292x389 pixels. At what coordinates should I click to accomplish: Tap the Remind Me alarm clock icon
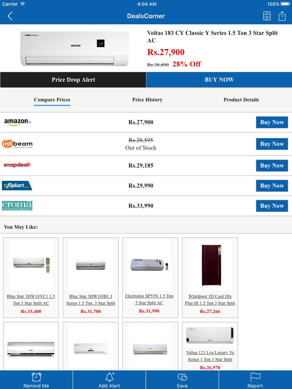click(36, 377)
